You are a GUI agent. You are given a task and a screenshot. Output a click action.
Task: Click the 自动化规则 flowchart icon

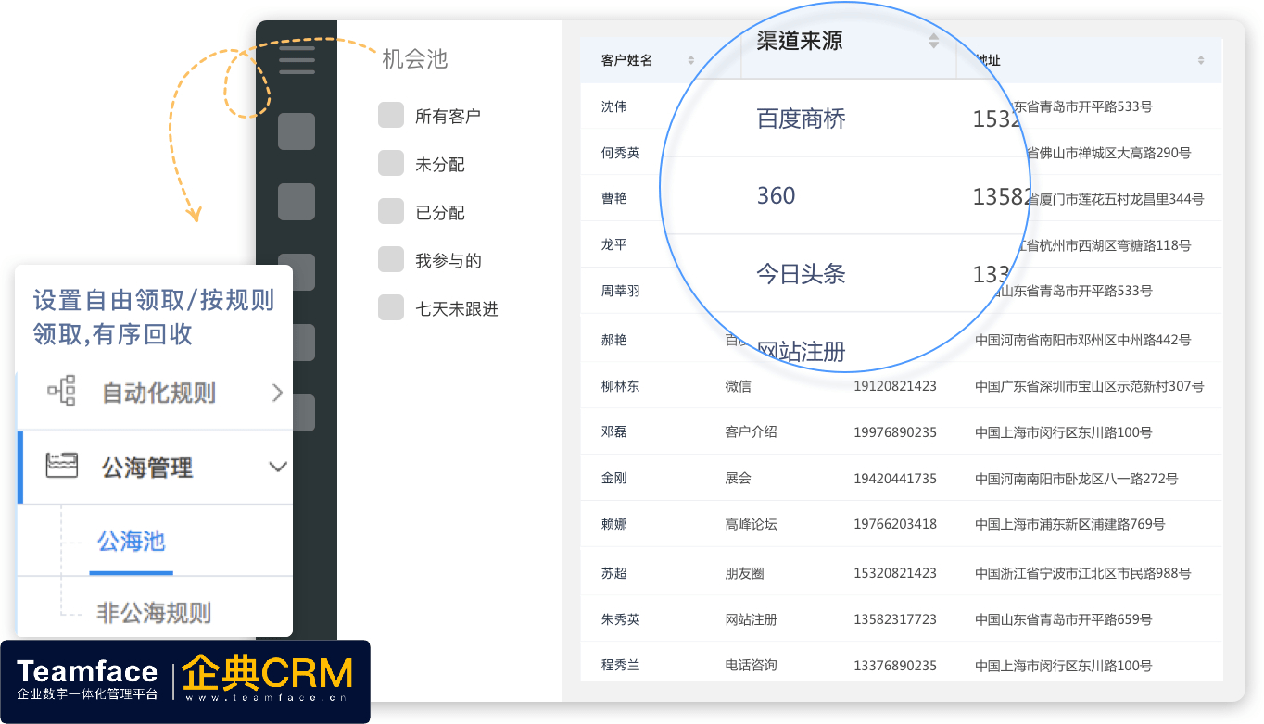pyautogui.click(x=62, y=393)
